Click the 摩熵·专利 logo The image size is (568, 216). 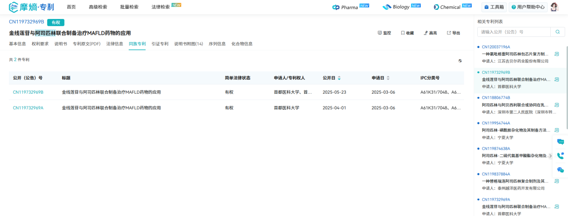[x=32, y=7]
